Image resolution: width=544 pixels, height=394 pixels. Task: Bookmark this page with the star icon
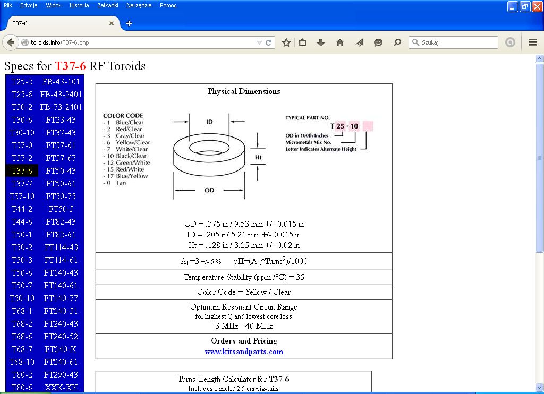[x=286, y=42]
